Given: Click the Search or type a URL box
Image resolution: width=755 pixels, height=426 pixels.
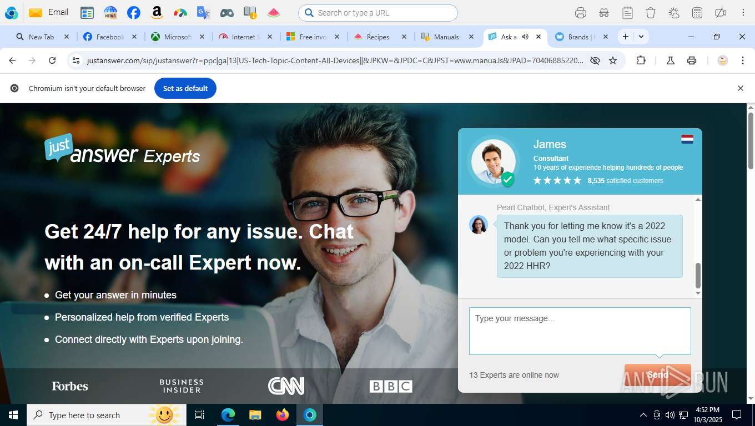Looking at the screenshot, I should coord(378,13).
